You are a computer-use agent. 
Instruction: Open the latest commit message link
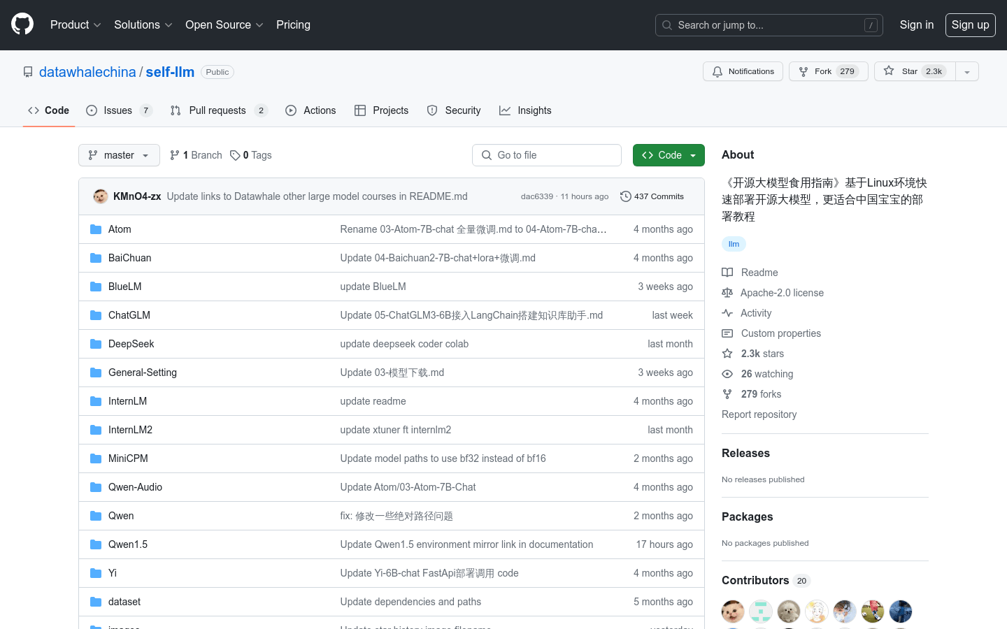317,196
